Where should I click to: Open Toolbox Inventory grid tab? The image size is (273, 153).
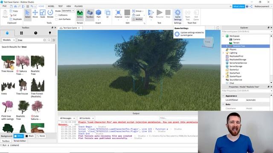click(21, 33)
